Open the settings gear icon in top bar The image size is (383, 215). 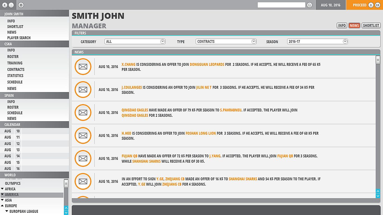[21, 5]
